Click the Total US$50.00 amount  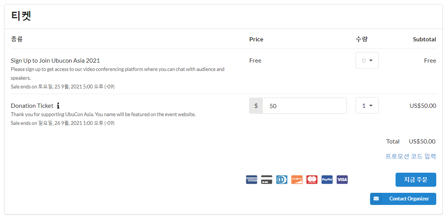click(x=422, y=141)
